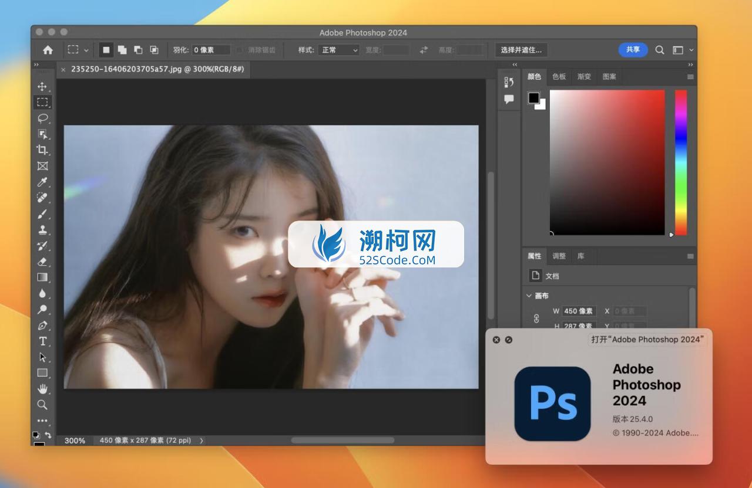Image resolution: width=752 pixels, height=488 pixels.
Task: Click the rainbow hue slider strip
Action: (x=680, y=162)
